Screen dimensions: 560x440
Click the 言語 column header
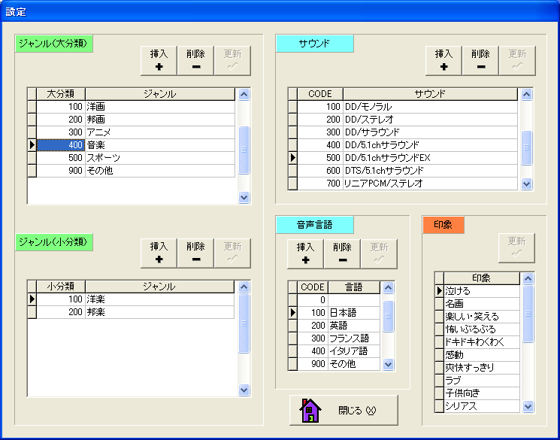pos(354,287)
